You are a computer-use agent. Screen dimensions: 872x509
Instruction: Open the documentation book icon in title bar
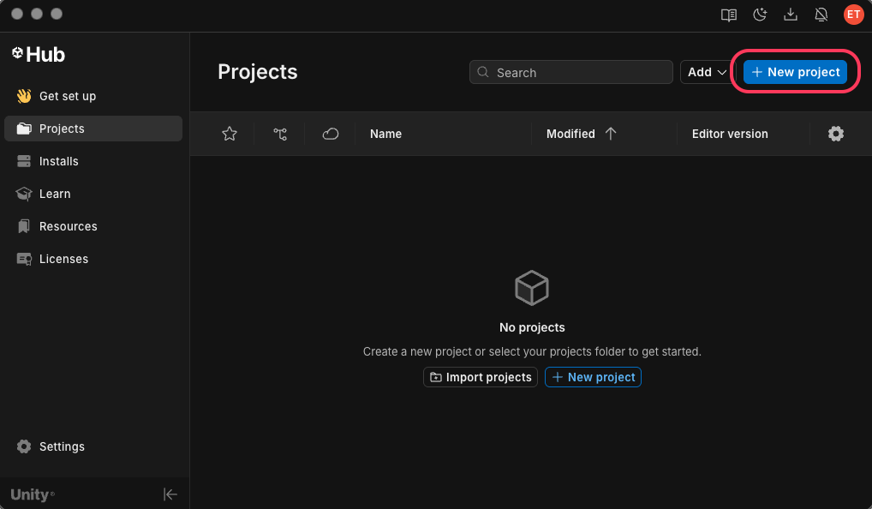(x=729, y=15)
